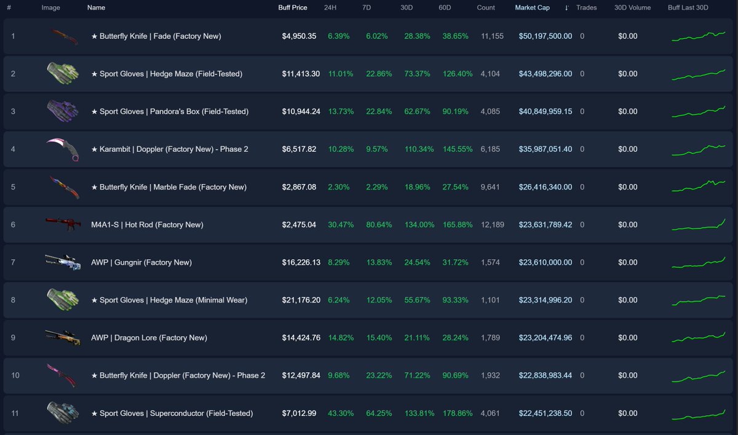Sort by 24H change column
The height and width of the screenshot is (435, 738).
point(330,8)
